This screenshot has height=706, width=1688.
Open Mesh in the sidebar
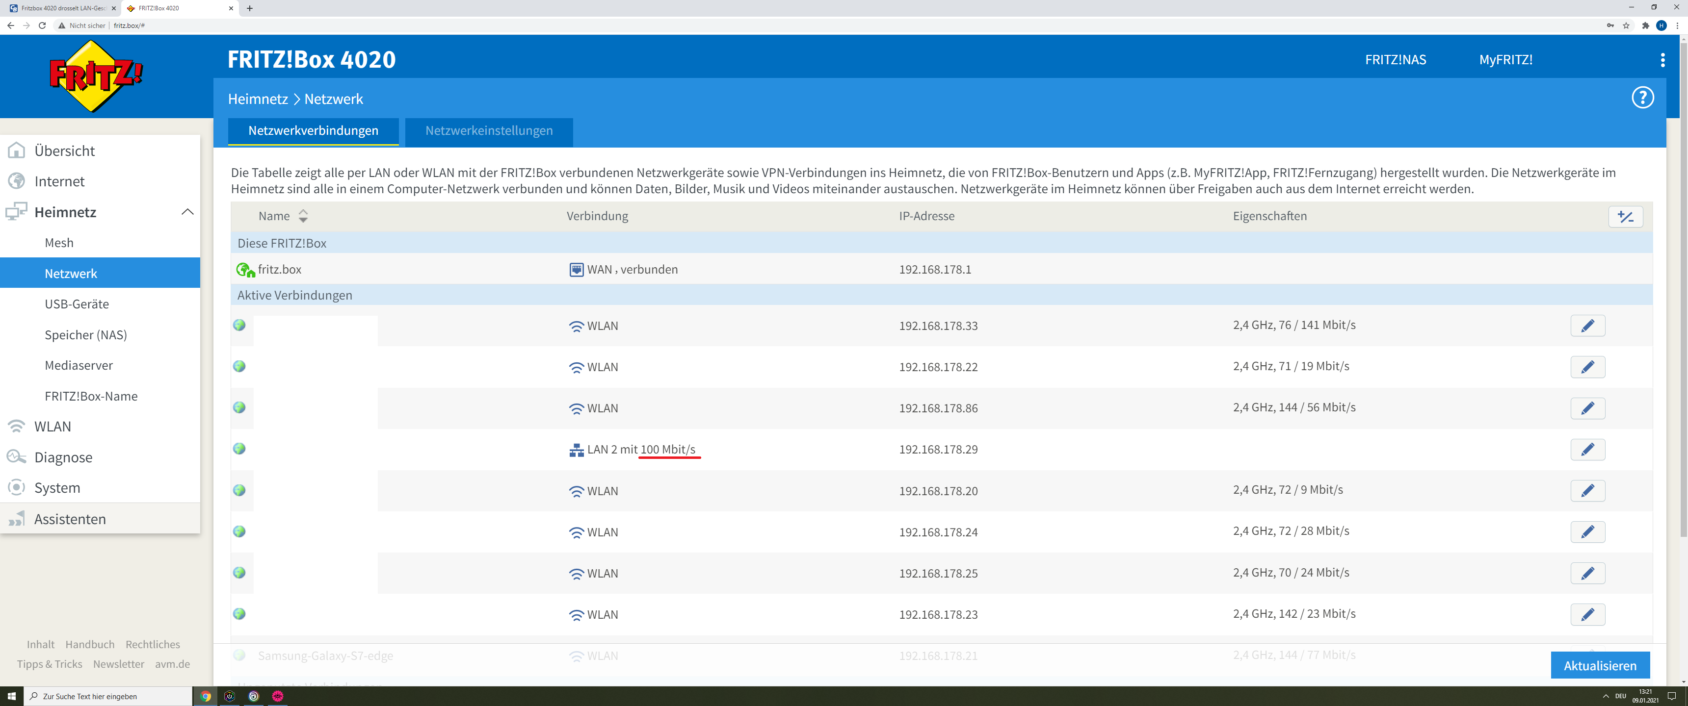pyautogui.click(x=59, y=243)
